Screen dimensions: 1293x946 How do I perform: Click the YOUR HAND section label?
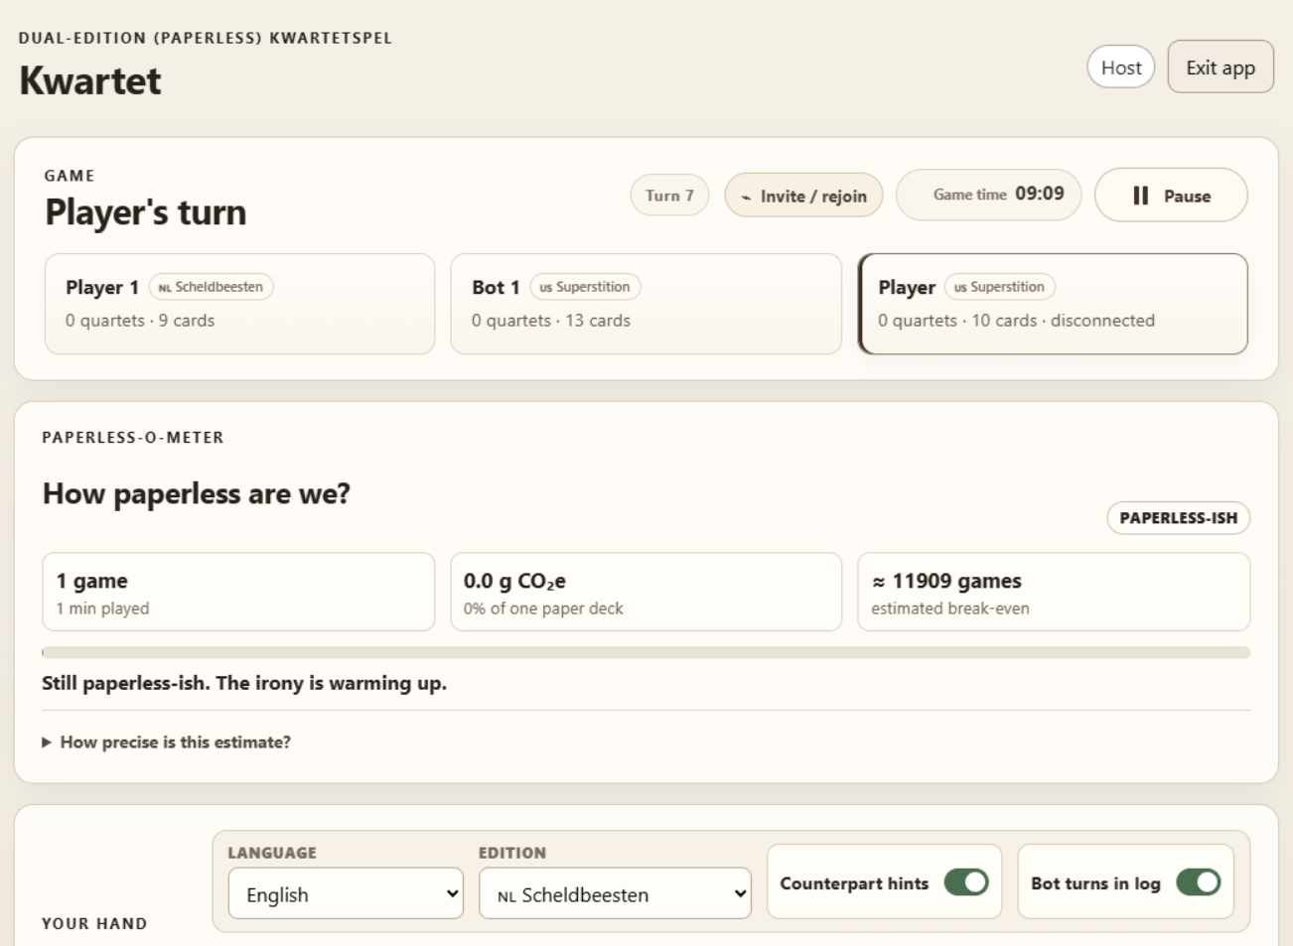coord(94,923)
